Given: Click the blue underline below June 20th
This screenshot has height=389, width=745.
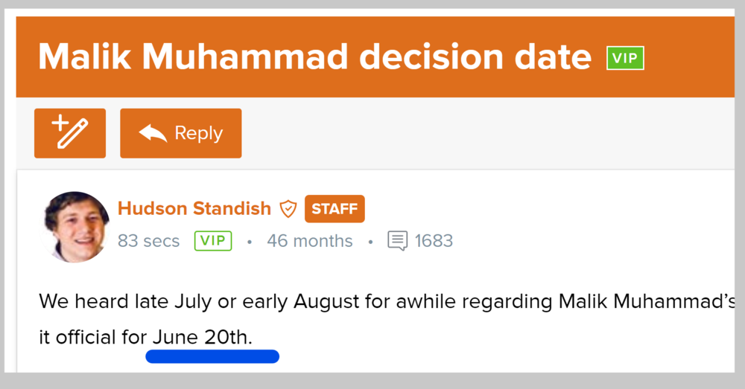Looking at the screenshot, I should 212,356.
